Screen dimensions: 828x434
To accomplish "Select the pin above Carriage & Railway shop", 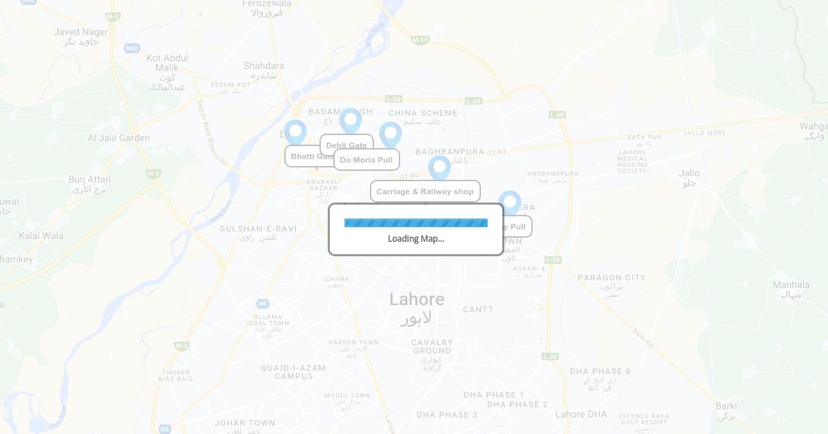I will [440, 168].
